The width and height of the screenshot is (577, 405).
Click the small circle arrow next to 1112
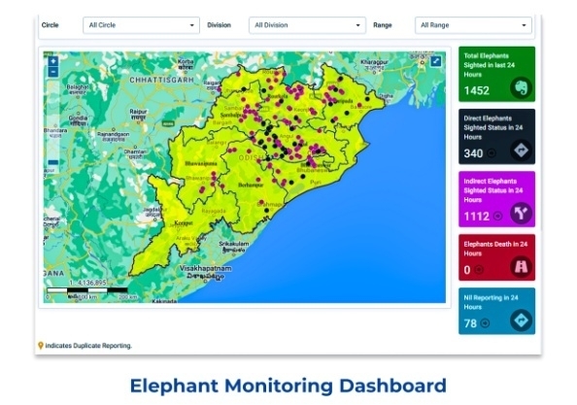(497, 216)
